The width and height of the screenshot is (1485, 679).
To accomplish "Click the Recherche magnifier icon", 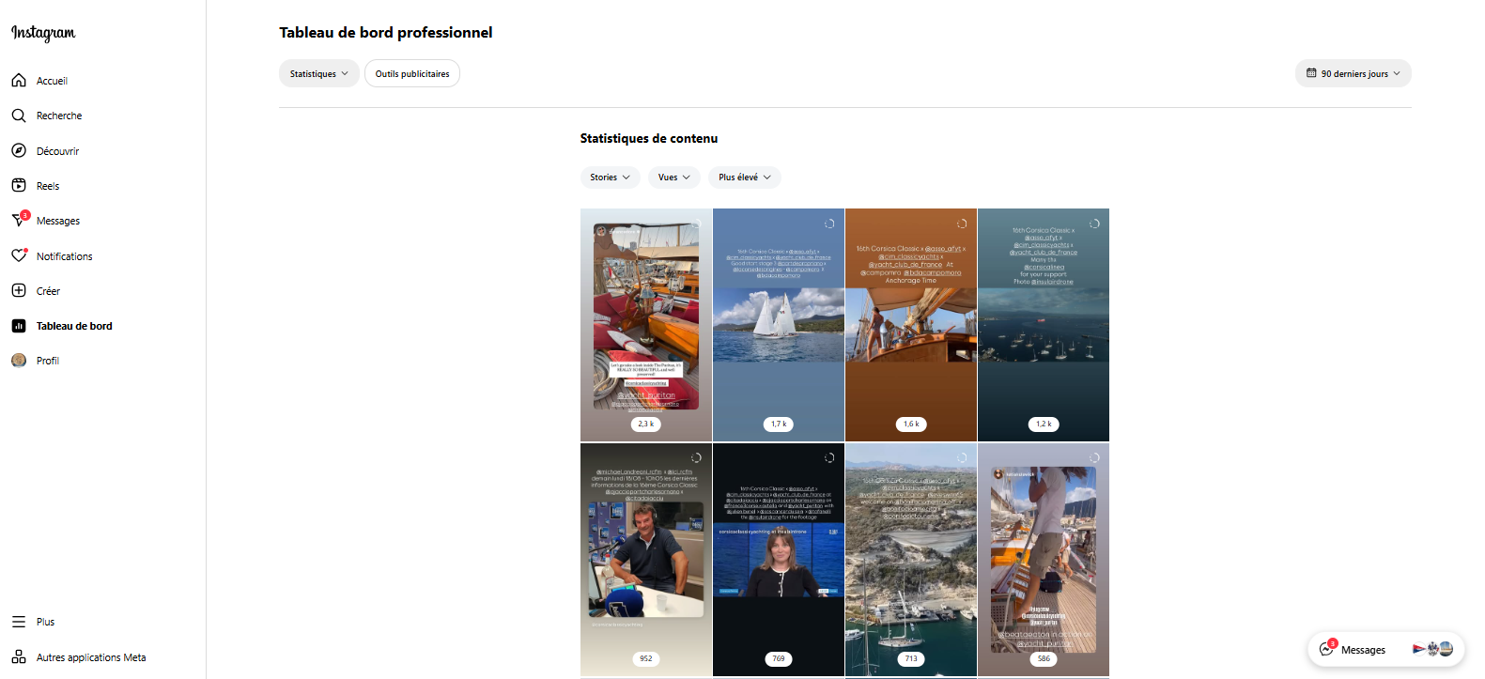I will tap(19, 116).
